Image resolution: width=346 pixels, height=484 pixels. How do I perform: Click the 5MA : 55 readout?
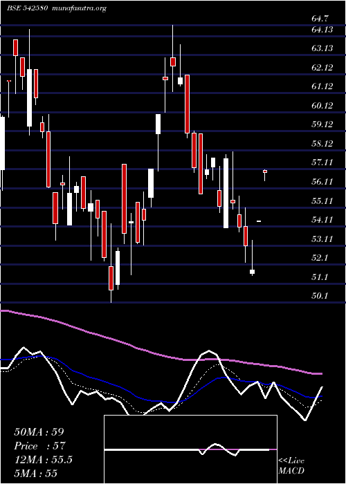[x=36, y=474]
